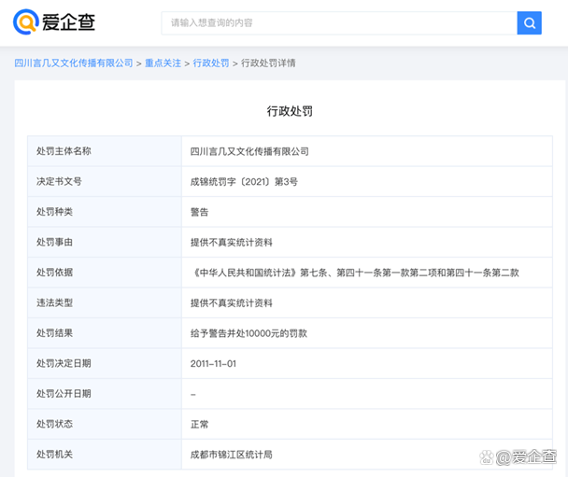Select the 处罚事由 label cell
The image size is (568, 477).
point(105,242)
